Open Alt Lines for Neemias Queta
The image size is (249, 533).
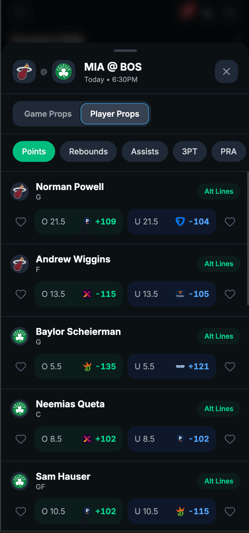(x=219, y=409)
